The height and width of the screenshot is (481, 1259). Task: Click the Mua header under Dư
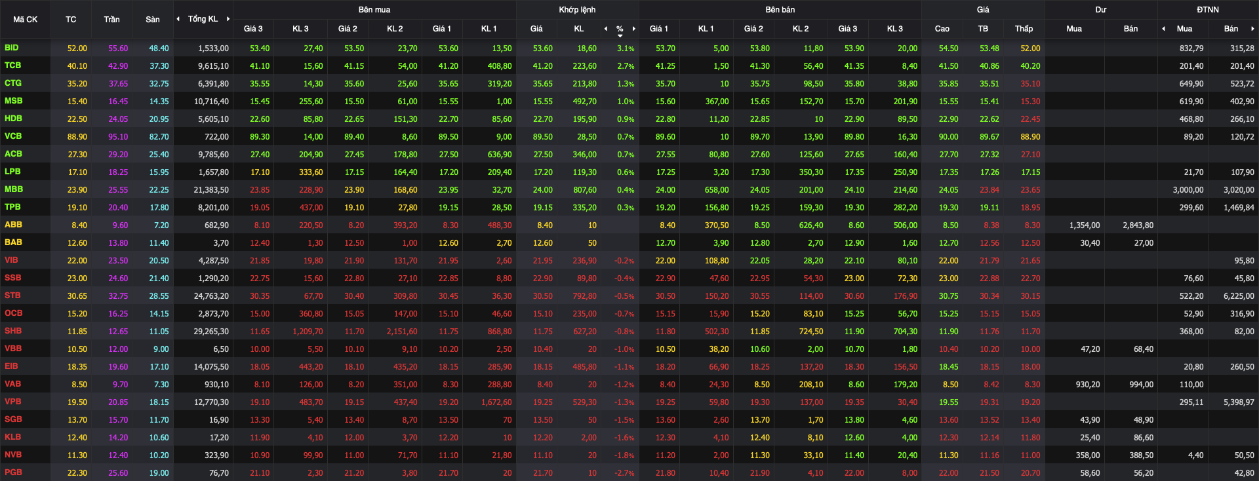(x=1074, y=29)
